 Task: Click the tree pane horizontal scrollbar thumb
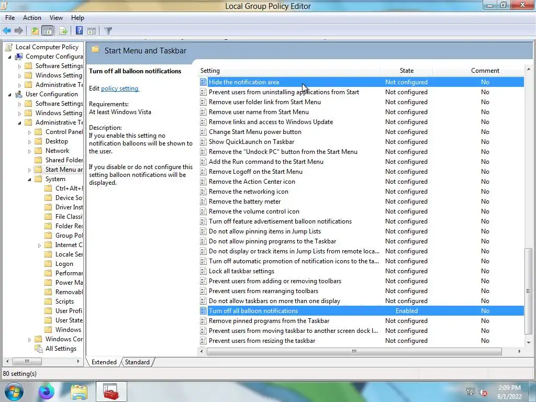pos(27,361)
